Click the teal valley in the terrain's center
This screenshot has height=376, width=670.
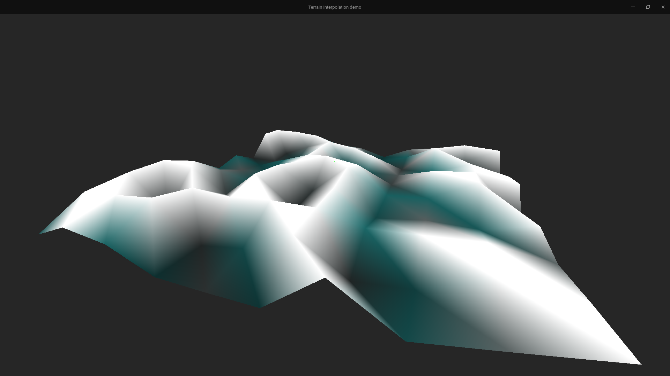[x=394, y=202]
